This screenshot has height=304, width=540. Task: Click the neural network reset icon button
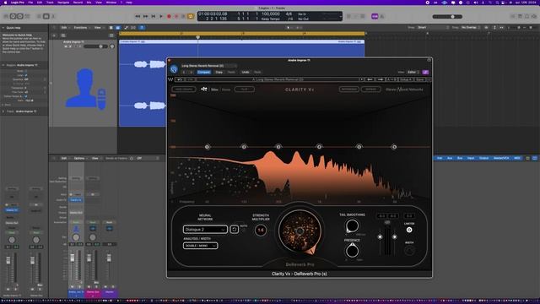tap(235, 229)
